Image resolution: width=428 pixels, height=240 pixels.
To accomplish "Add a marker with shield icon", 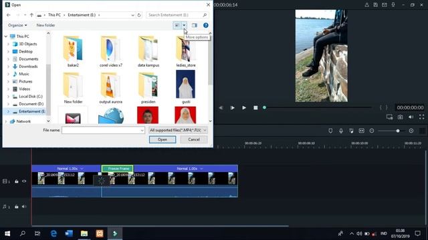I will point(330,131).
